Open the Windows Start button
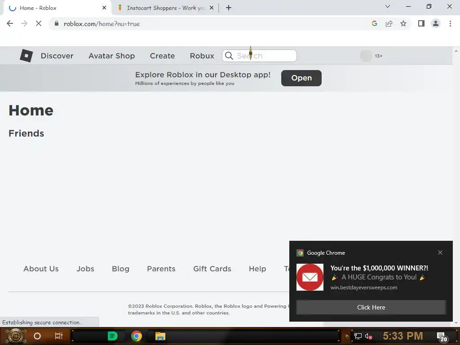 tap(16, 336)
